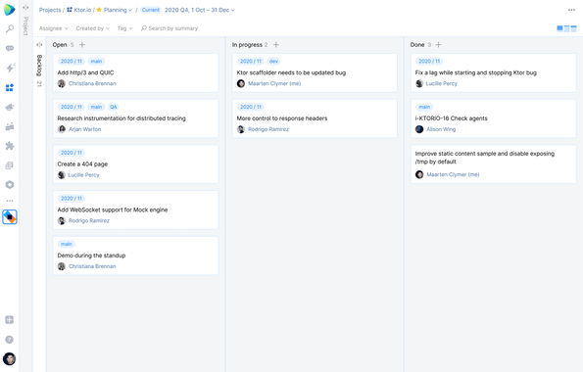Open the teams icon in sidebar
Viewport: 583px width, 372px height.
click(x=10, y=126)
